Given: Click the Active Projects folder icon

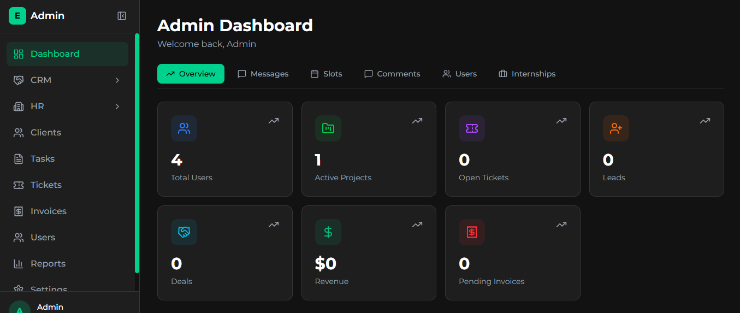Looking at the screenshot, I should pos(328,128).
